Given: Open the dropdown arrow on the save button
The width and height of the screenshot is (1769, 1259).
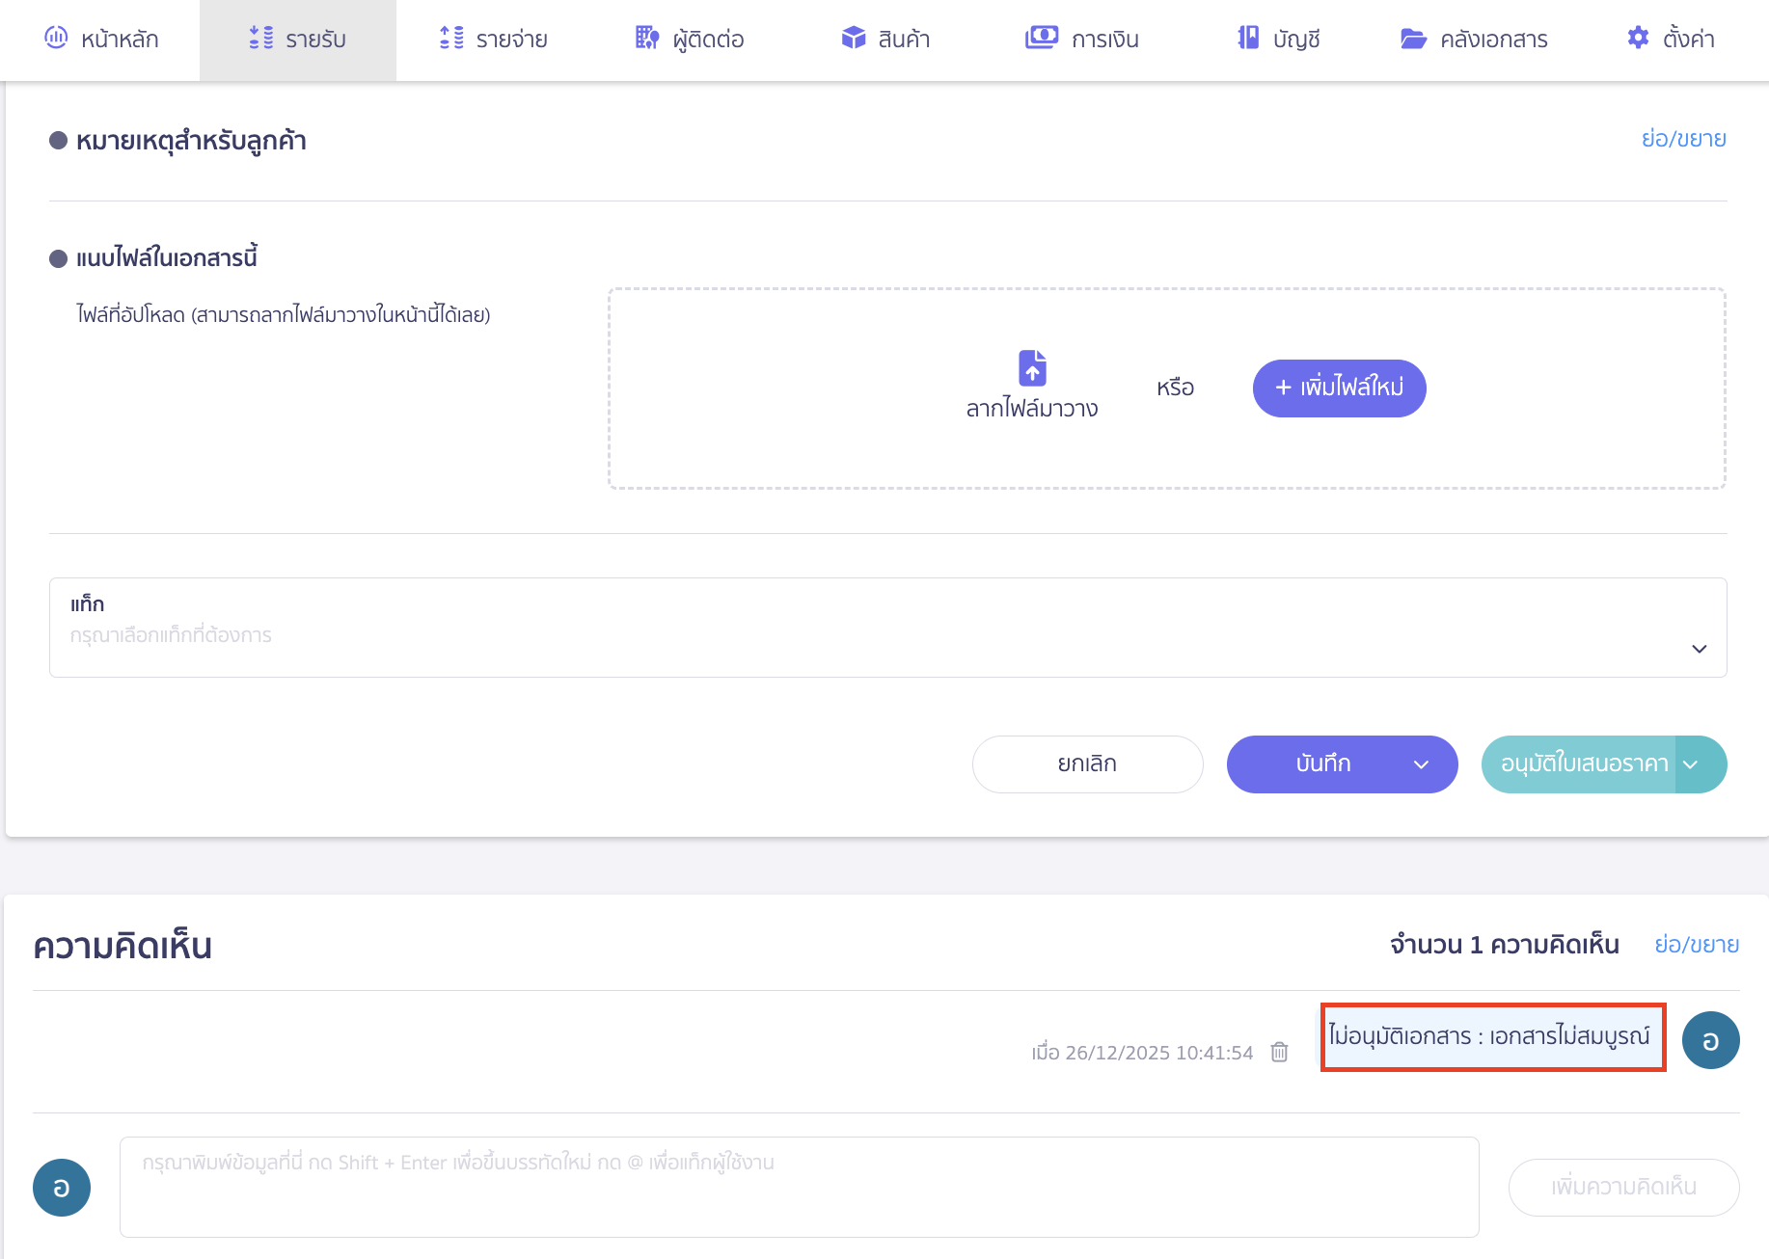Looking at the screenshot, I should click(1421, 764).
